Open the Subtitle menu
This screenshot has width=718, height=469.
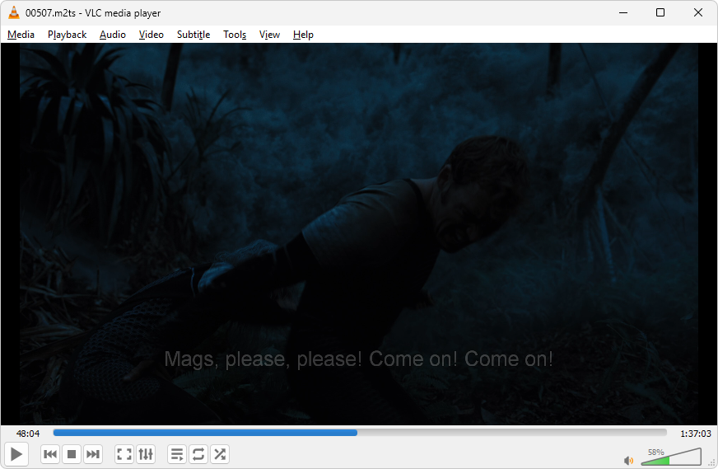click(x=193, y=35)
